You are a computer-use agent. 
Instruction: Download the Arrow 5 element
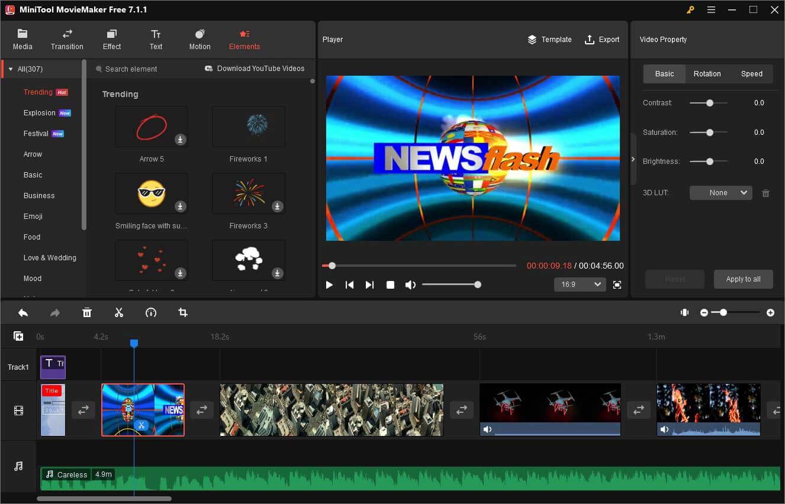click(181, 140)
